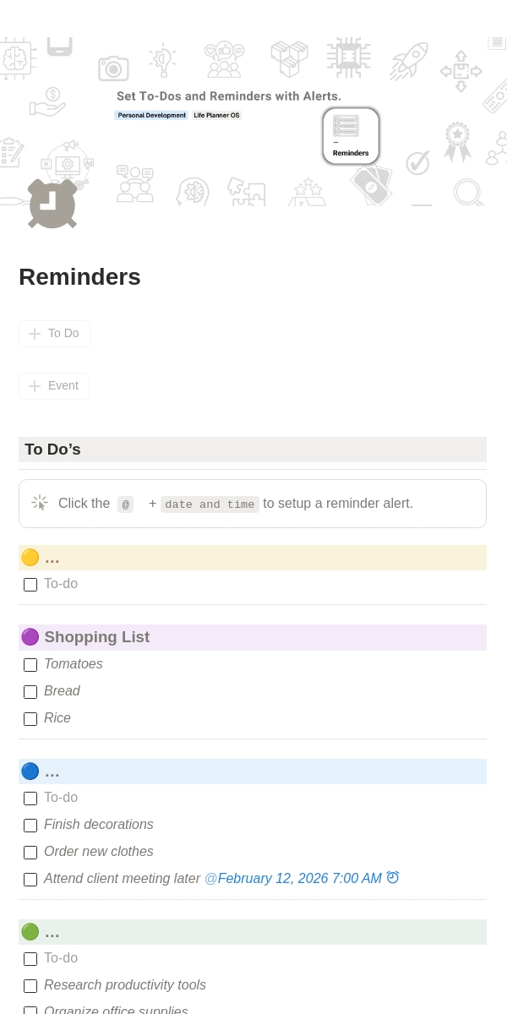
Task: Click the blue circle section icon
Action: tap(30, 771)
